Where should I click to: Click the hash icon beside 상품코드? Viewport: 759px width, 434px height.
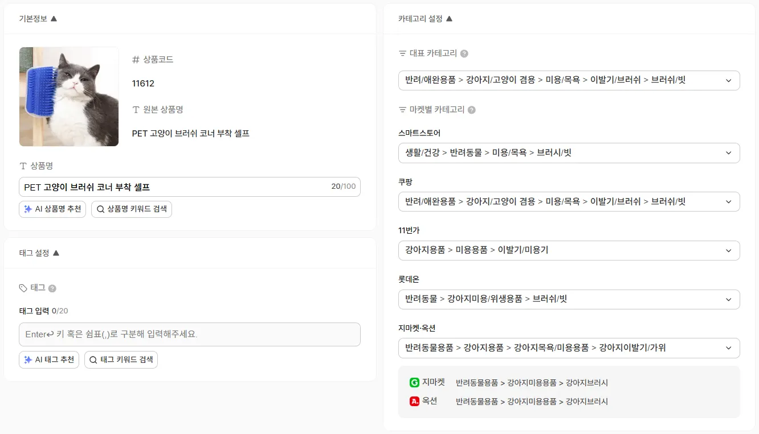(x=136, y=60)
